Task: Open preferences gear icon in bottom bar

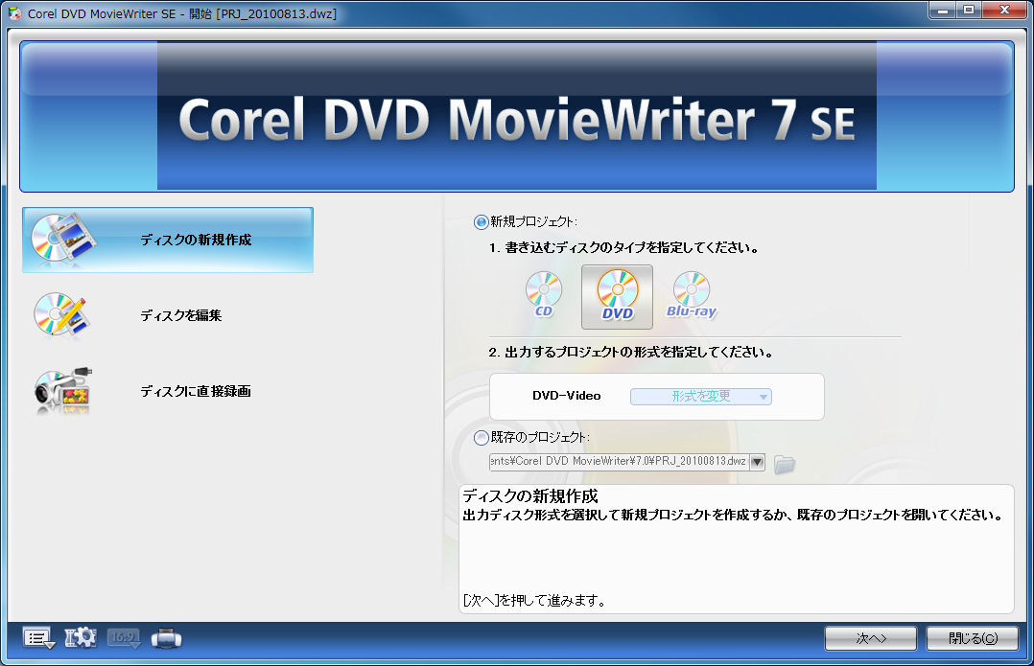Action: pos(81,637)
